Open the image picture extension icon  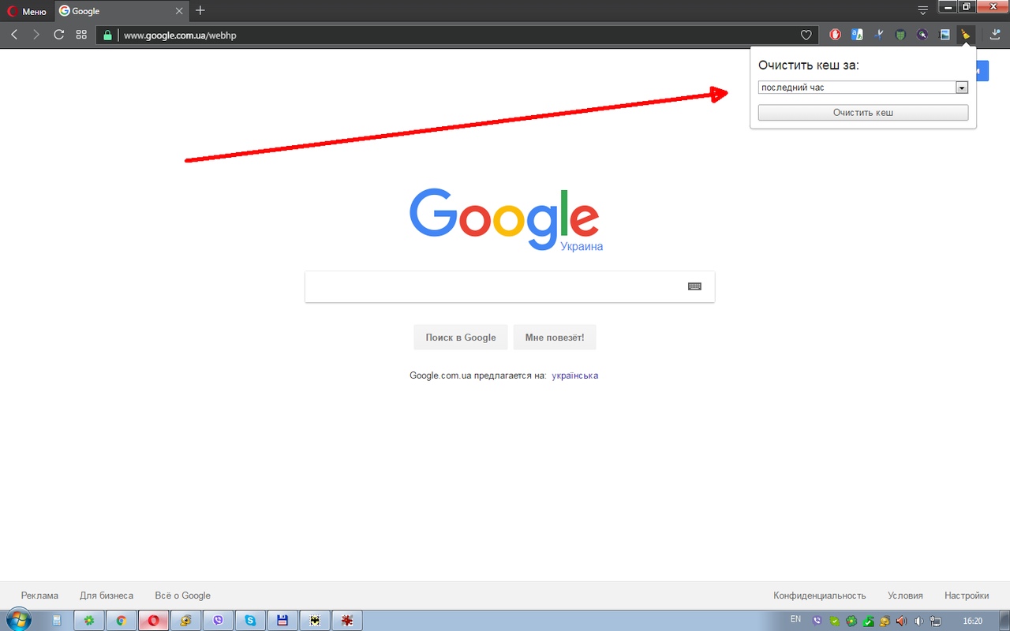click(944, 35)
